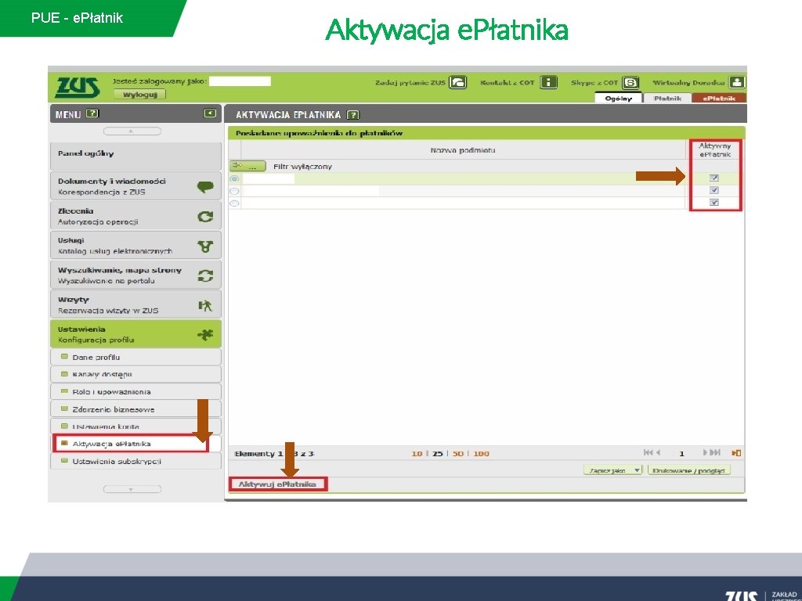This screenshot has width=802, height=601.
Task: Select Role i upoważnienia submenu entry
Action: point(136,392)
